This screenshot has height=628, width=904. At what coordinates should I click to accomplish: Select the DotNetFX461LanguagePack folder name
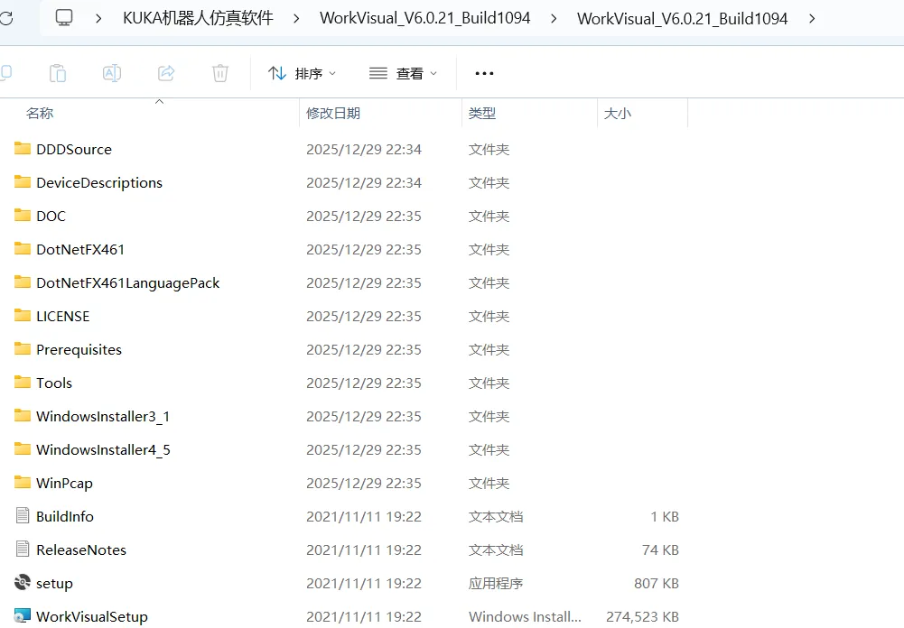pyautogui.click(x=128, y=283)
